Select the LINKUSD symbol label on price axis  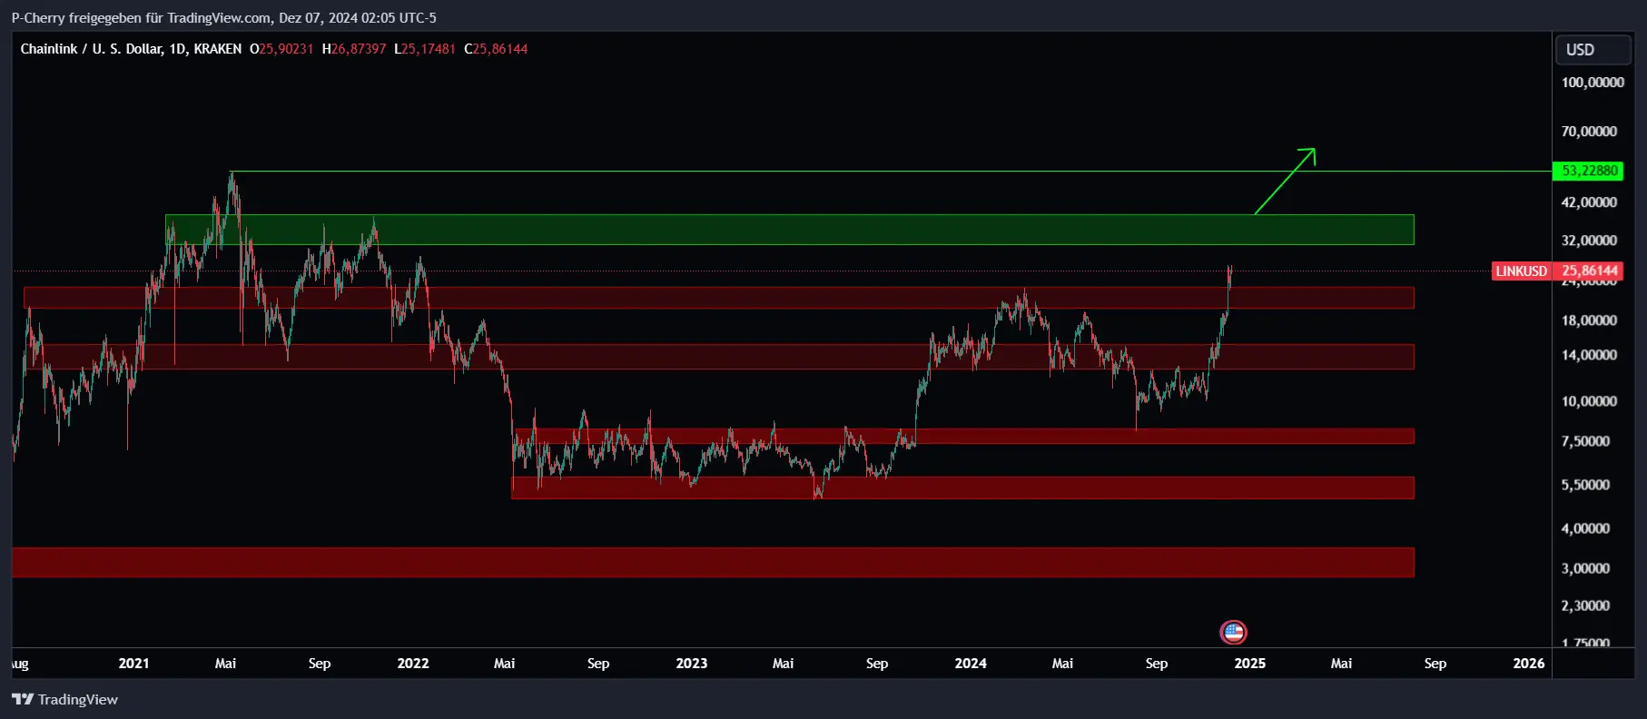point(1522,271)
